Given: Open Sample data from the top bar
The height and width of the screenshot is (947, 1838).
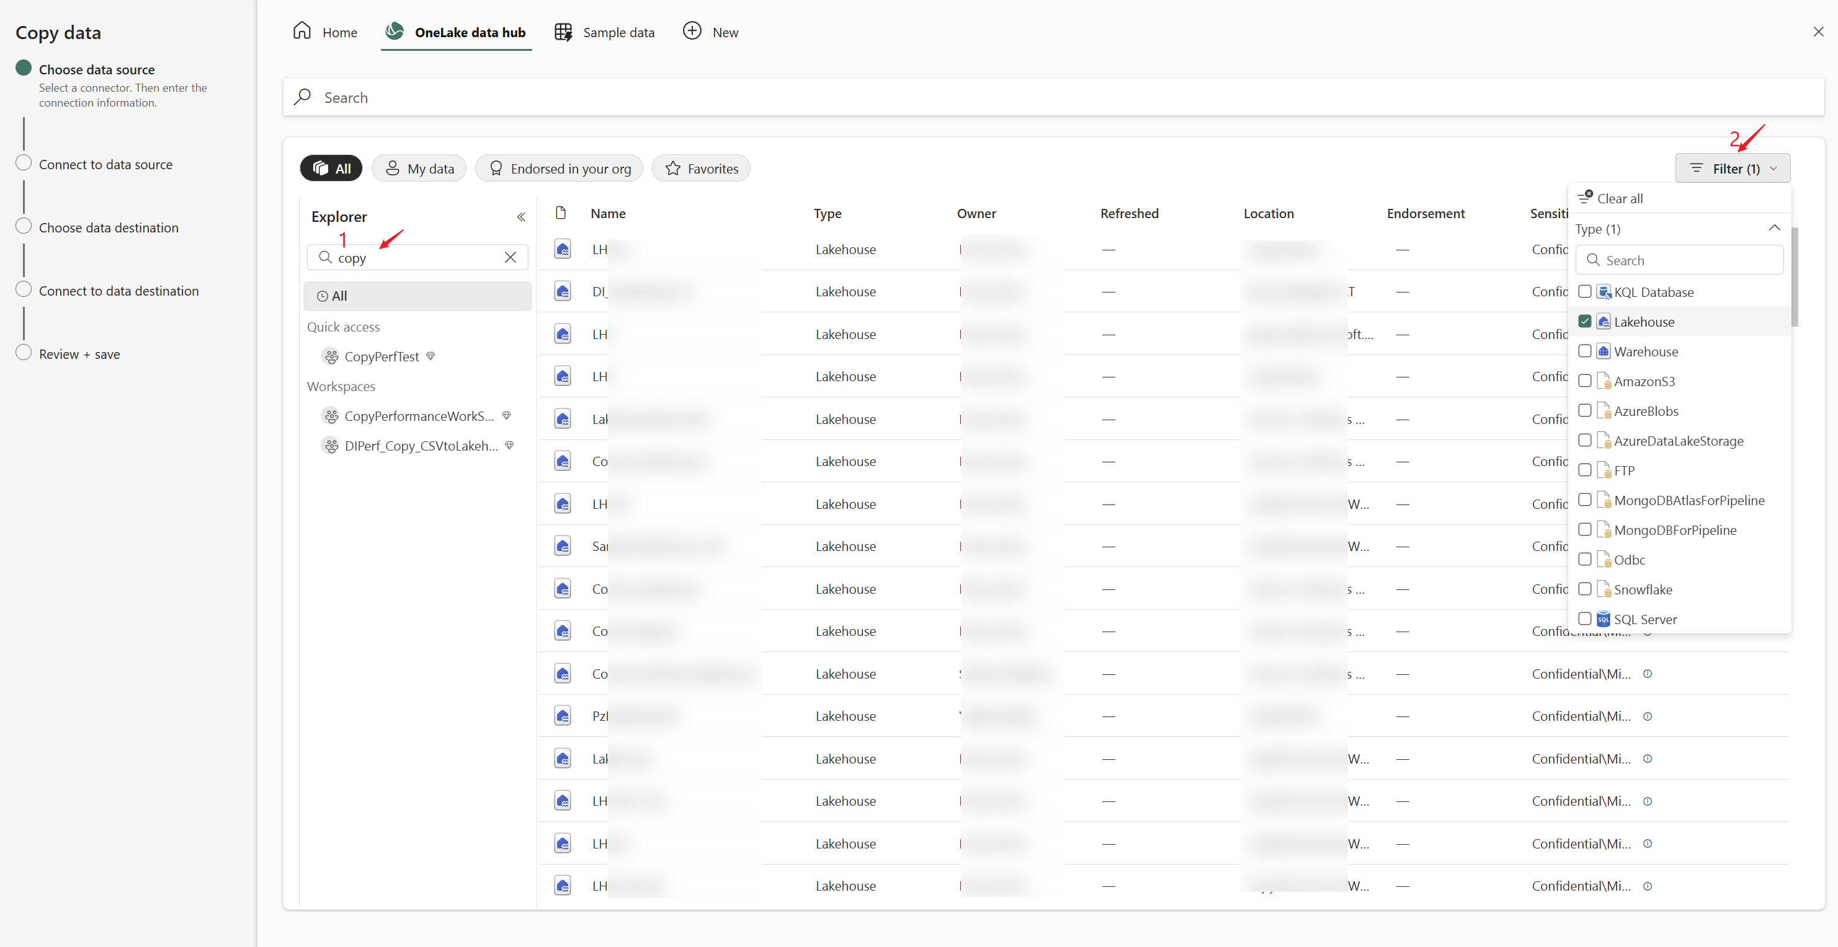Looking at the screenshot, I should coord(563,30).
